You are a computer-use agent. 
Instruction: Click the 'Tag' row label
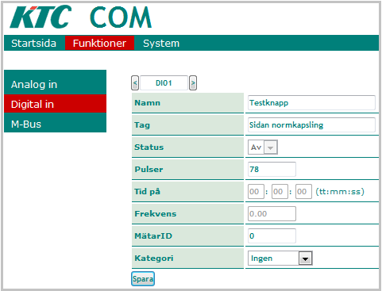pos(142,125)
